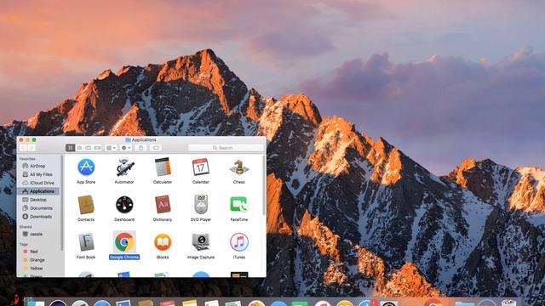Switch Finder to Cover Flow view
This screenshot has height=306, width=545.
point(97,148)
